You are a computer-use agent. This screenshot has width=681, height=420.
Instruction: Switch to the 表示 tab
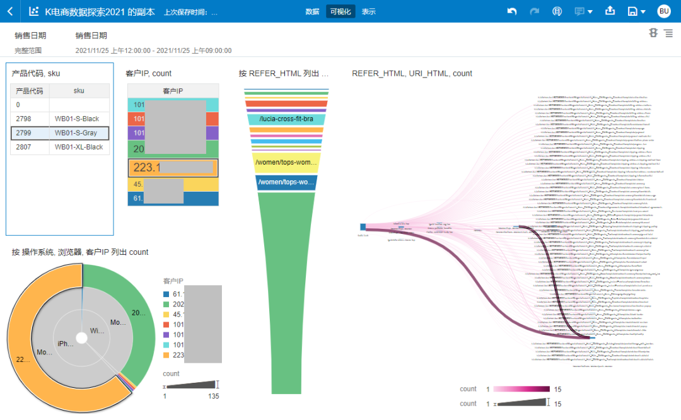pos(369,12)
